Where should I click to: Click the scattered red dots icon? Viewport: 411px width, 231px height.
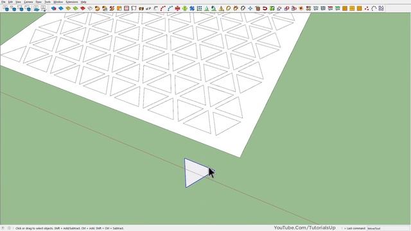[367, 8]
